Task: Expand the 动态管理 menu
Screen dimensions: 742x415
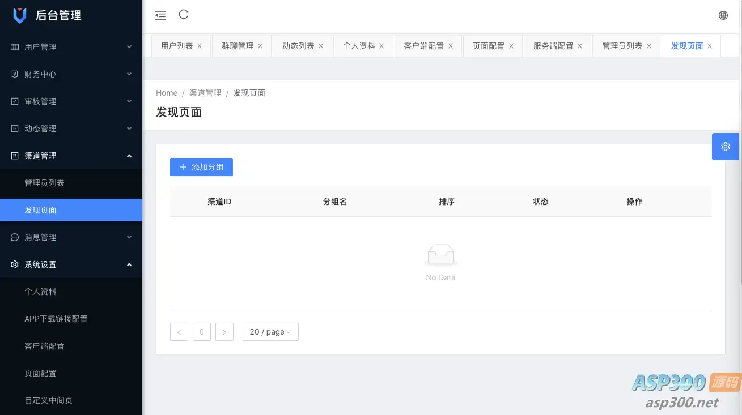Action: pos(129,129)
